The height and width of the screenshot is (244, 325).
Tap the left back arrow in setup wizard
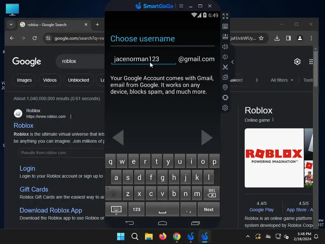pos(118,137)
